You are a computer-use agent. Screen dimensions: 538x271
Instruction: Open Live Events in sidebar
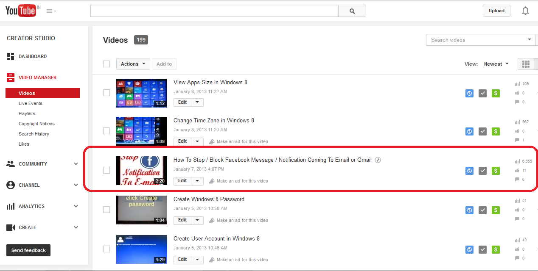[x=31, y=103]
